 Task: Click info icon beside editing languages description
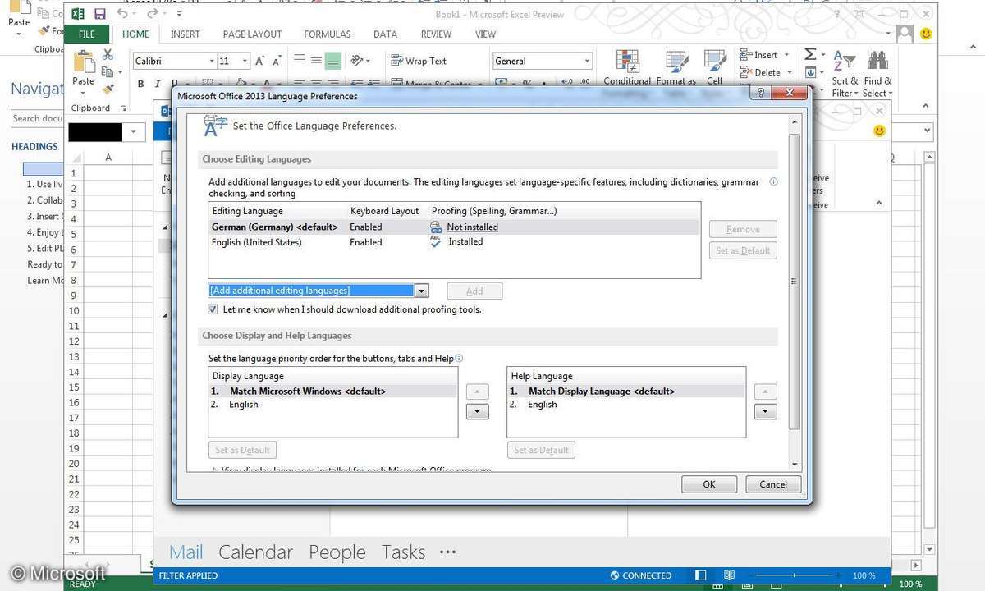coord(774,182)
